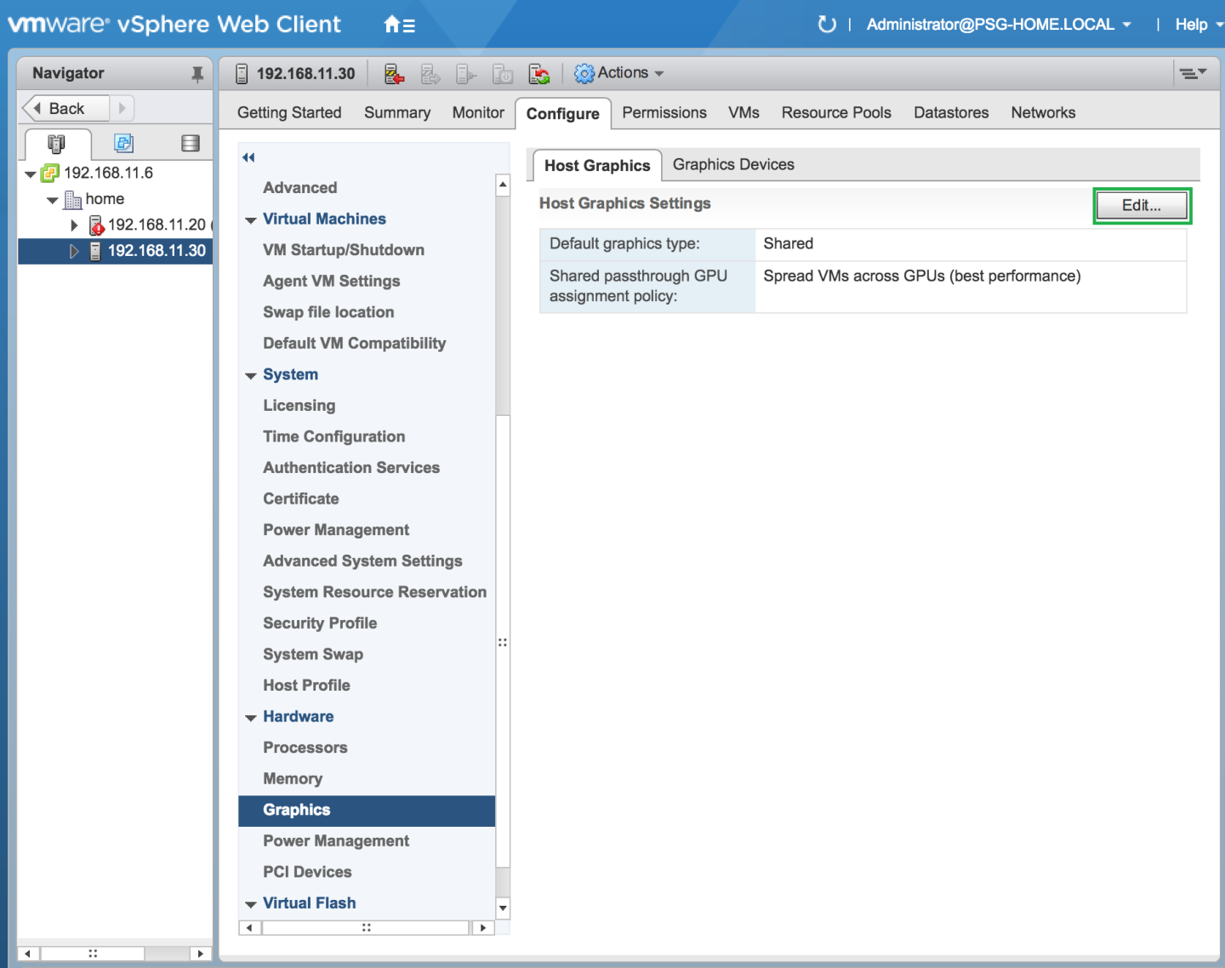Screen dimensions: 1225x968
Task: Click the Edit button in Host Graphics Settings
Action: coord(1142,205)
